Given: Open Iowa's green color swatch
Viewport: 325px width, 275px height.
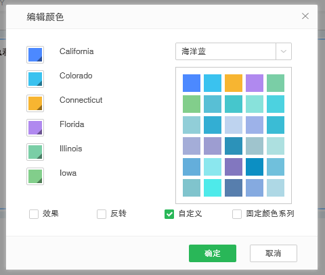Looking at the screenshot, I should point(35,176).
